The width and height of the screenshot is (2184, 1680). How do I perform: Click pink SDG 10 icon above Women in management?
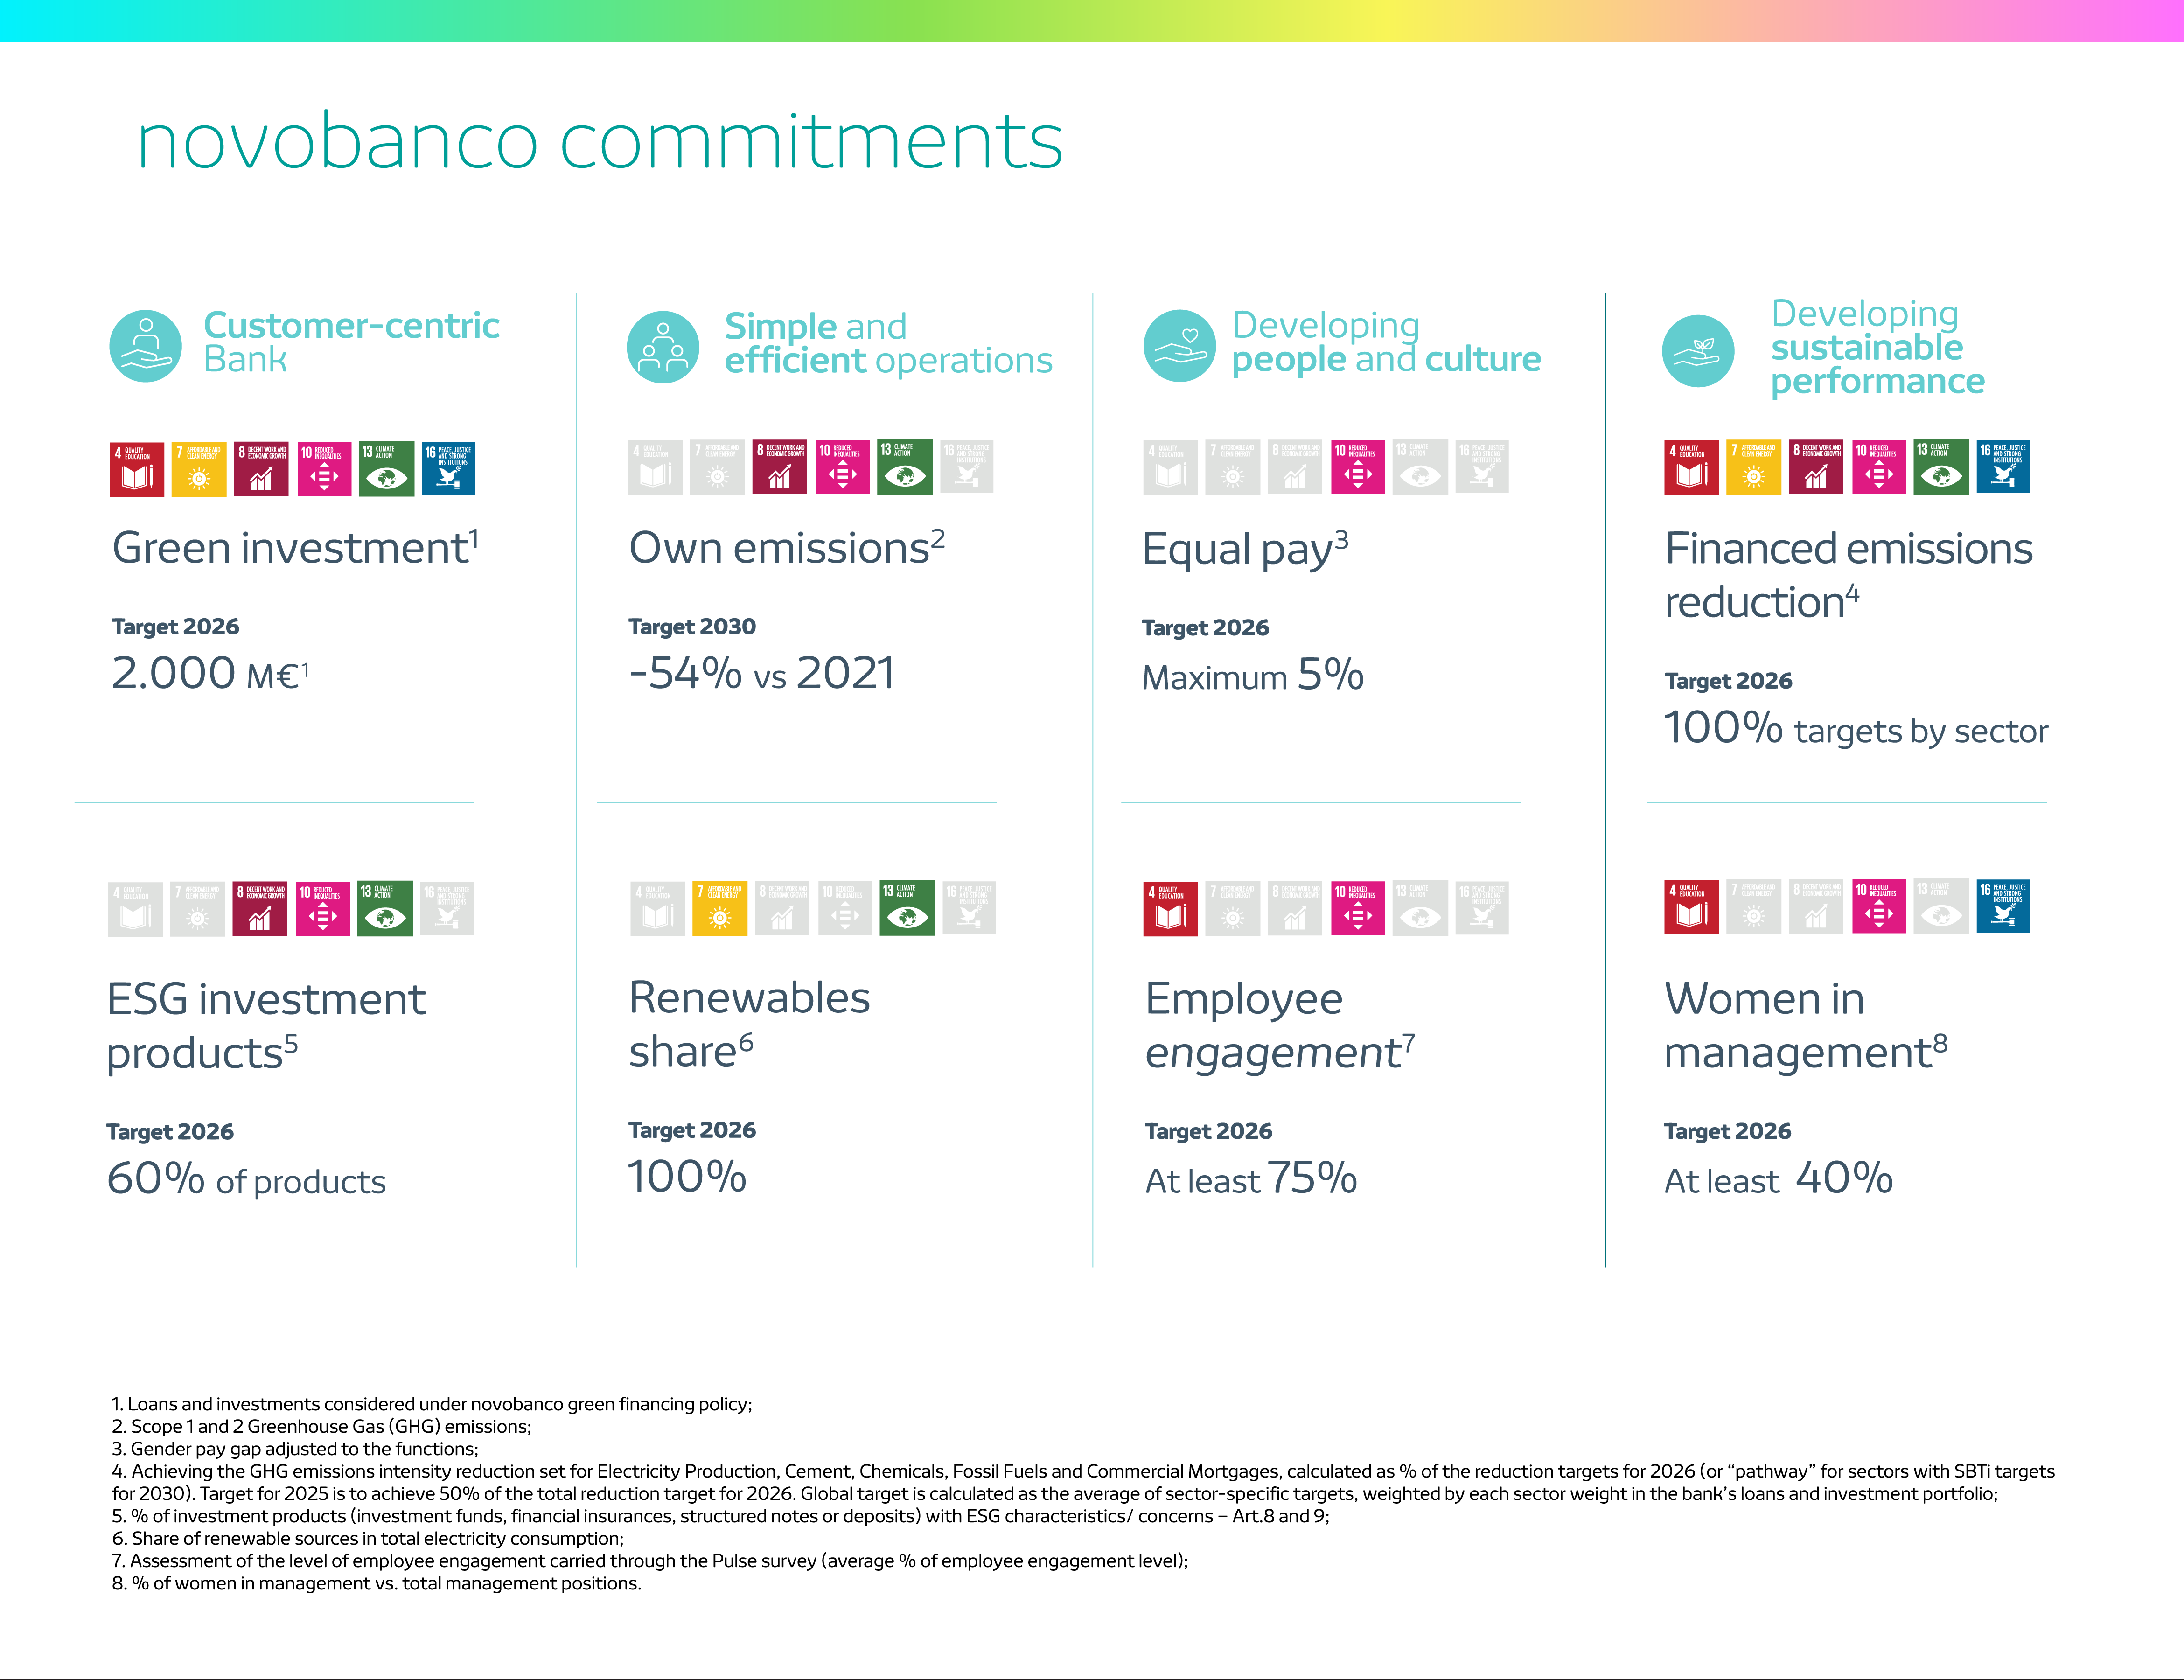1879,907
